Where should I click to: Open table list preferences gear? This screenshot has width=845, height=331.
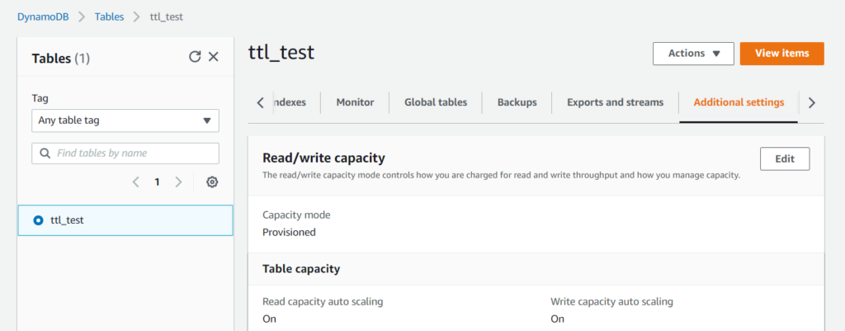tap(212, 182)
